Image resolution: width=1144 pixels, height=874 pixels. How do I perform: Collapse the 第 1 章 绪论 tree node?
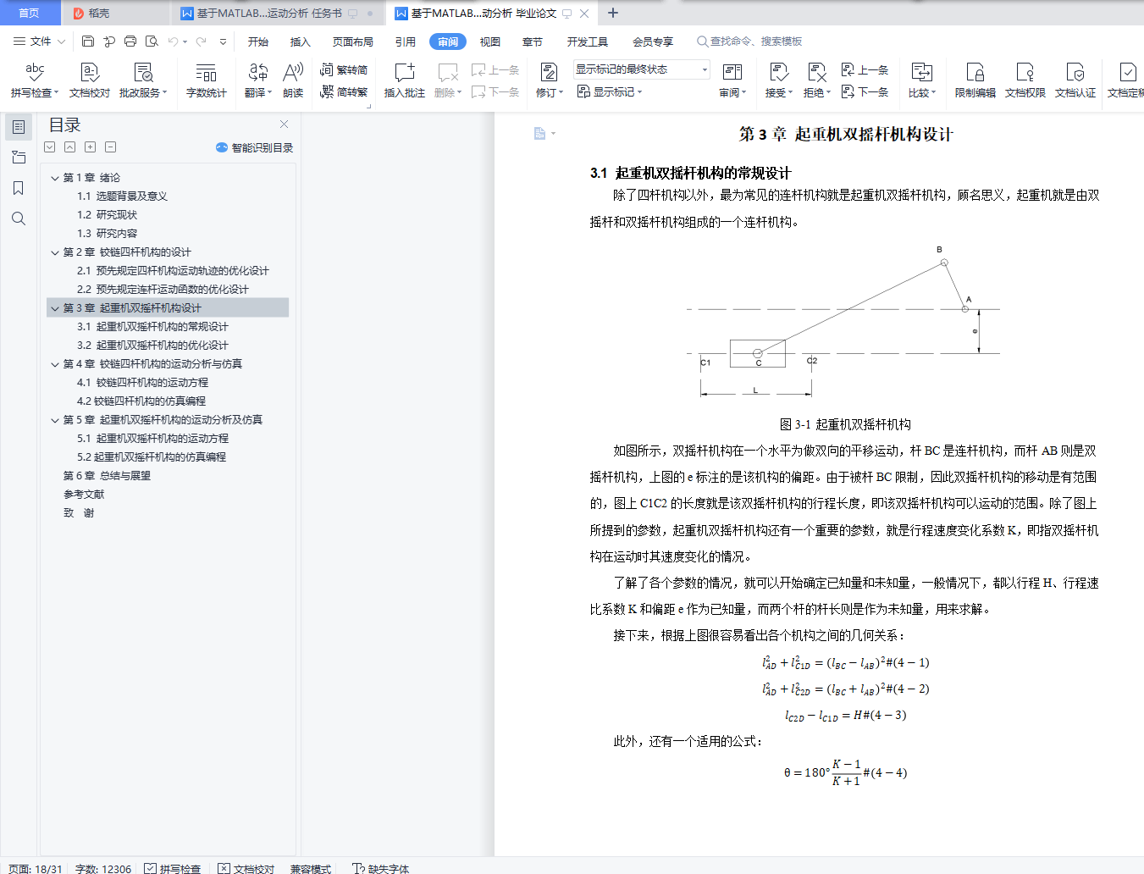[55, 178]
